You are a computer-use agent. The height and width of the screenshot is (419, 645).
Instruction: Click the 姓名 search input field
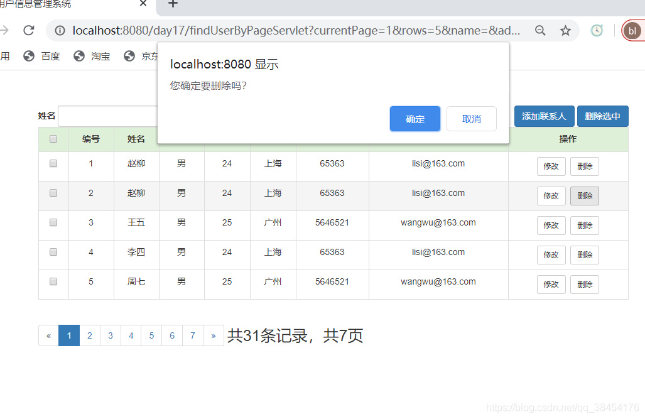point(108,116)
